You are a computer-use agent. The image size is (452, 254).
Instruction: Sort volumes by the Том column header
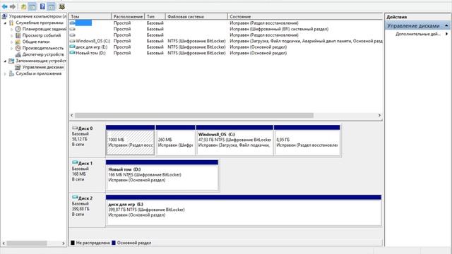[x=90, y=16]
